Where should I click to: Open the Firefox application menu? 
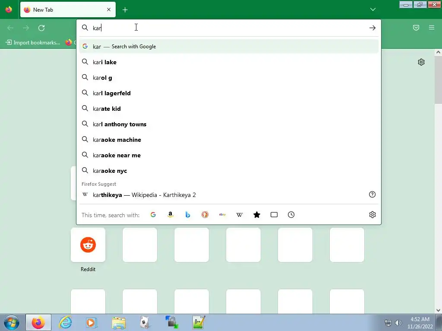point(432,28)
